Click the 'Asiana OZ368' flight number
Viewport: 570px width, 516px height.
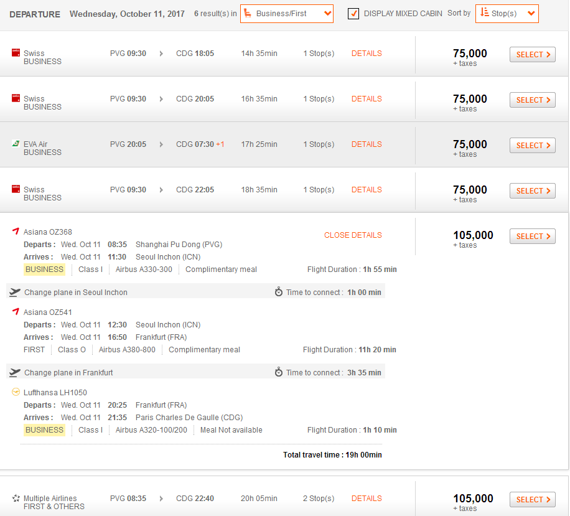pyautogui.click(x=48, y=232)
